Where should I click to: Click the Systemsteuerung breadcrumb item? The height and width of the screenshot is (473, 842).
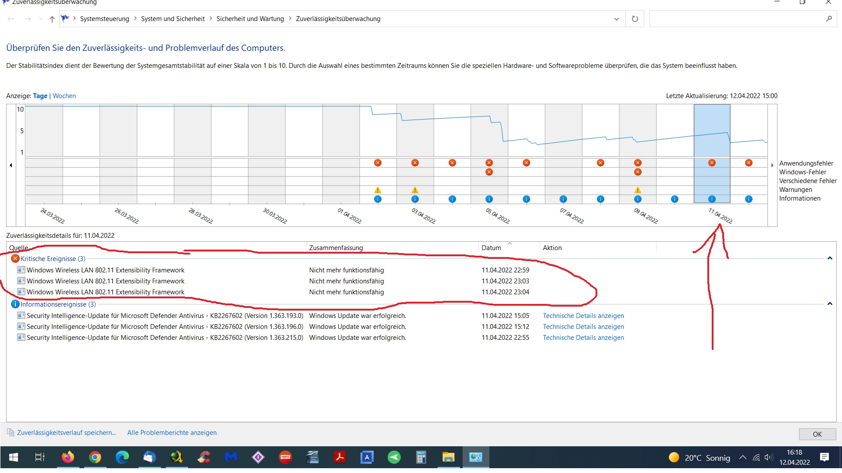(104, 19)
